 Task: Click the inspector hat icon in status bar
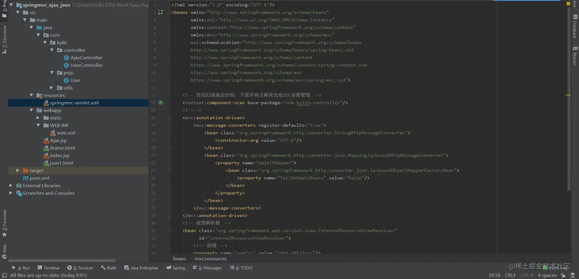tap(573, 275)
